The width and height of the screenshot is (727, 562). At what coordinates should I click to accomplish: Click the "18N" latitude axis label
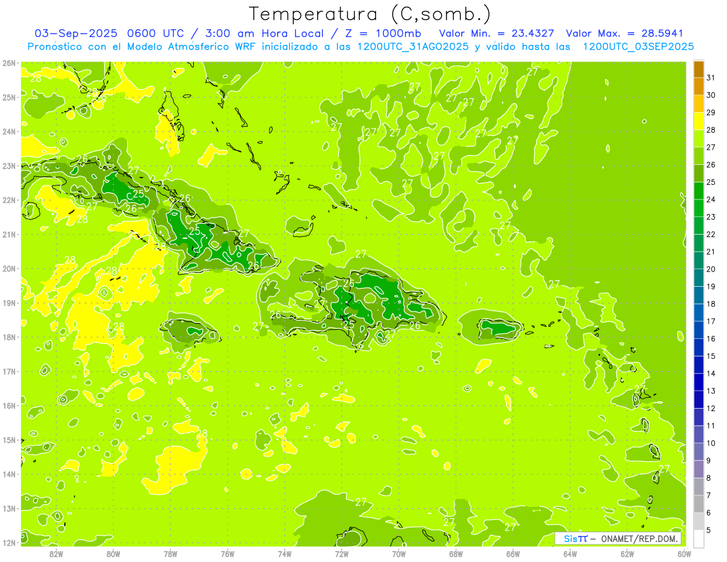coord(9,337)
